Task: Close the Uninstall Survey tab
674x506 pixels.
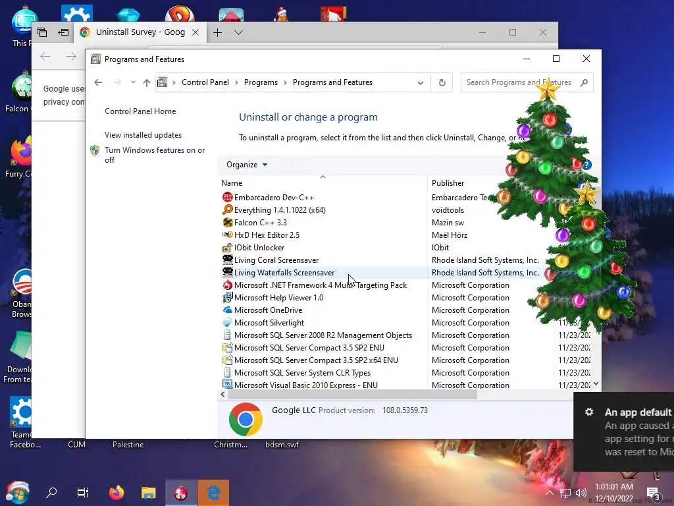Action: 195,32
